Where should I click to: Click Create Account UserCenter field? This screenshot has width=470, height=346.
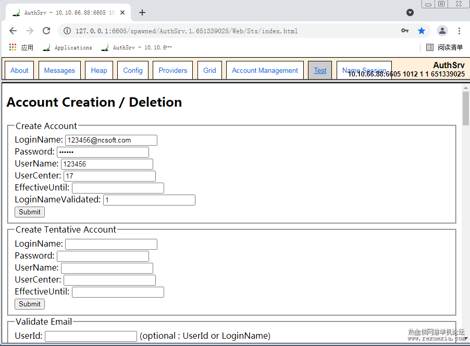110,176
